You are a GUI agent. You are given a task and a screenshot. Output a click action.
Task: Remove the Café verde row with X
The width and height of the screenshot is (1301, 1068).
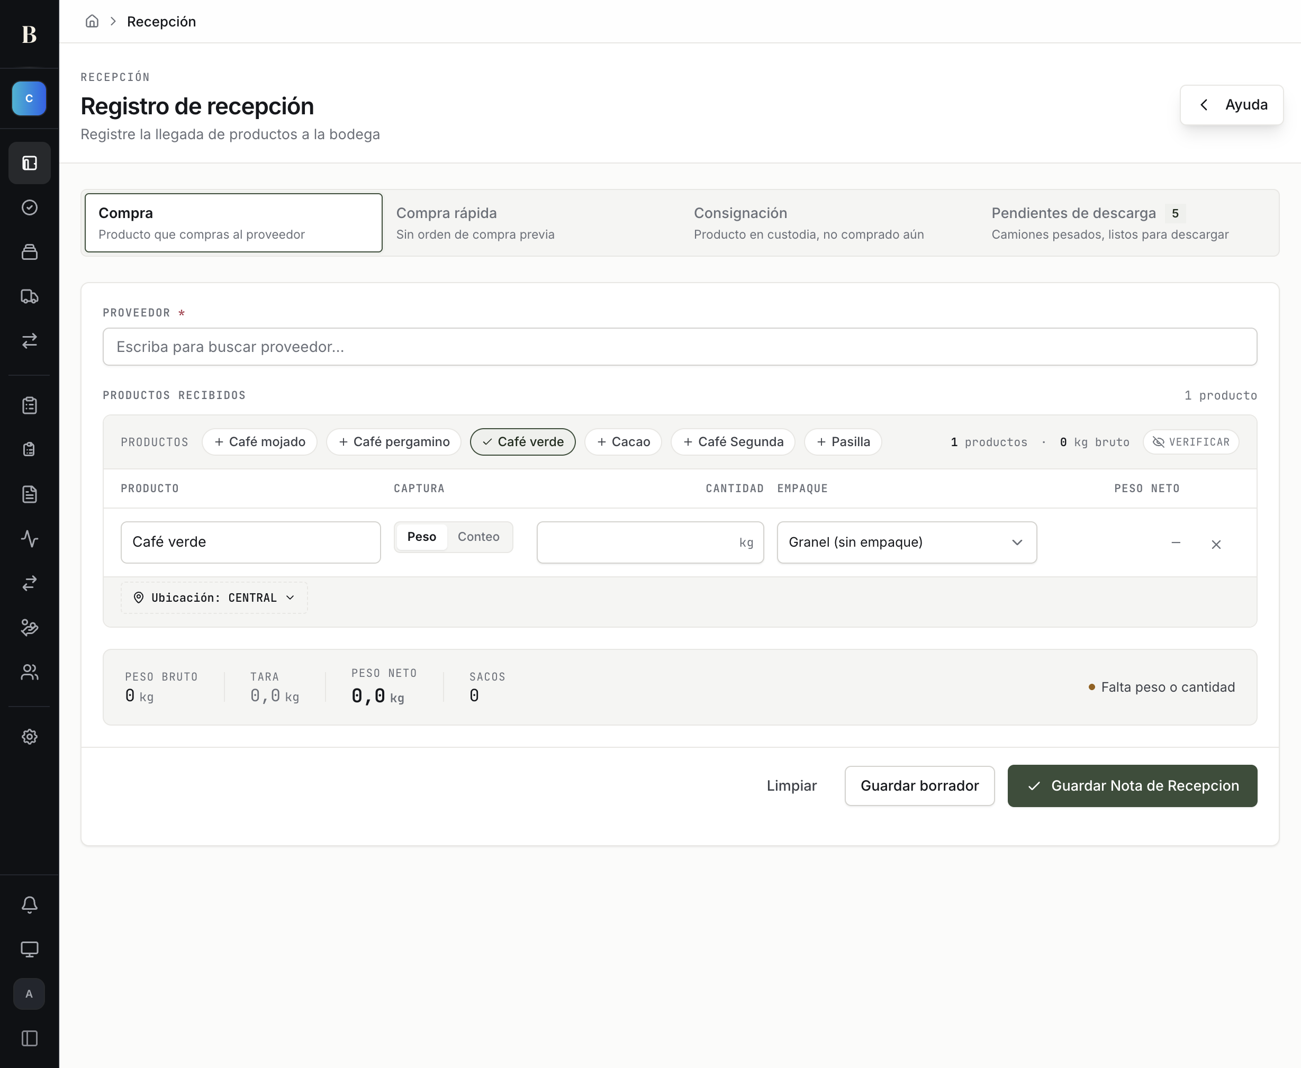click(x=1216, y=545)
